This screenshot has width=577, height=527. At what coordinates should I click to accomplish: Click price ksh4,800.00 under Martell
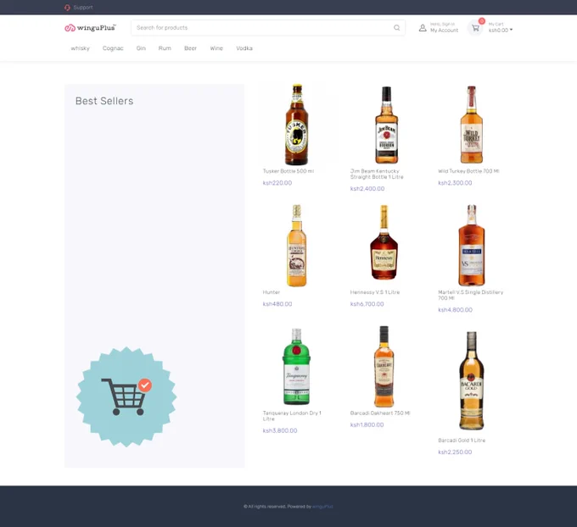[455, 310]
